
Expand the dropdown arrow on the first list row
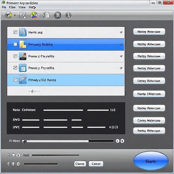point(121,32)
